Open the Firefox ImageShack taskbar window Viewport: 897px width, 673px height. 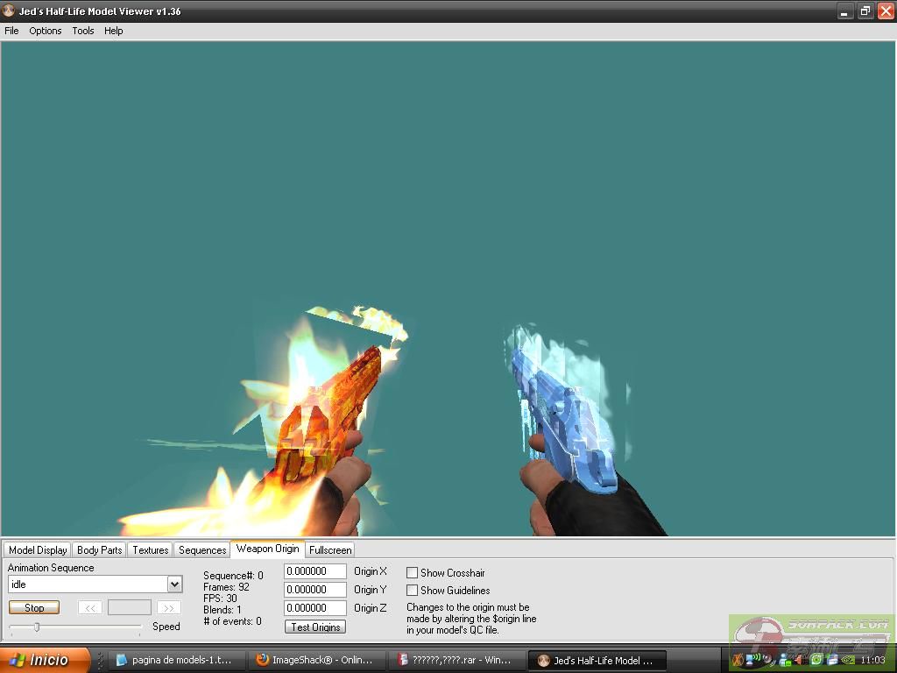click(314, 660)
